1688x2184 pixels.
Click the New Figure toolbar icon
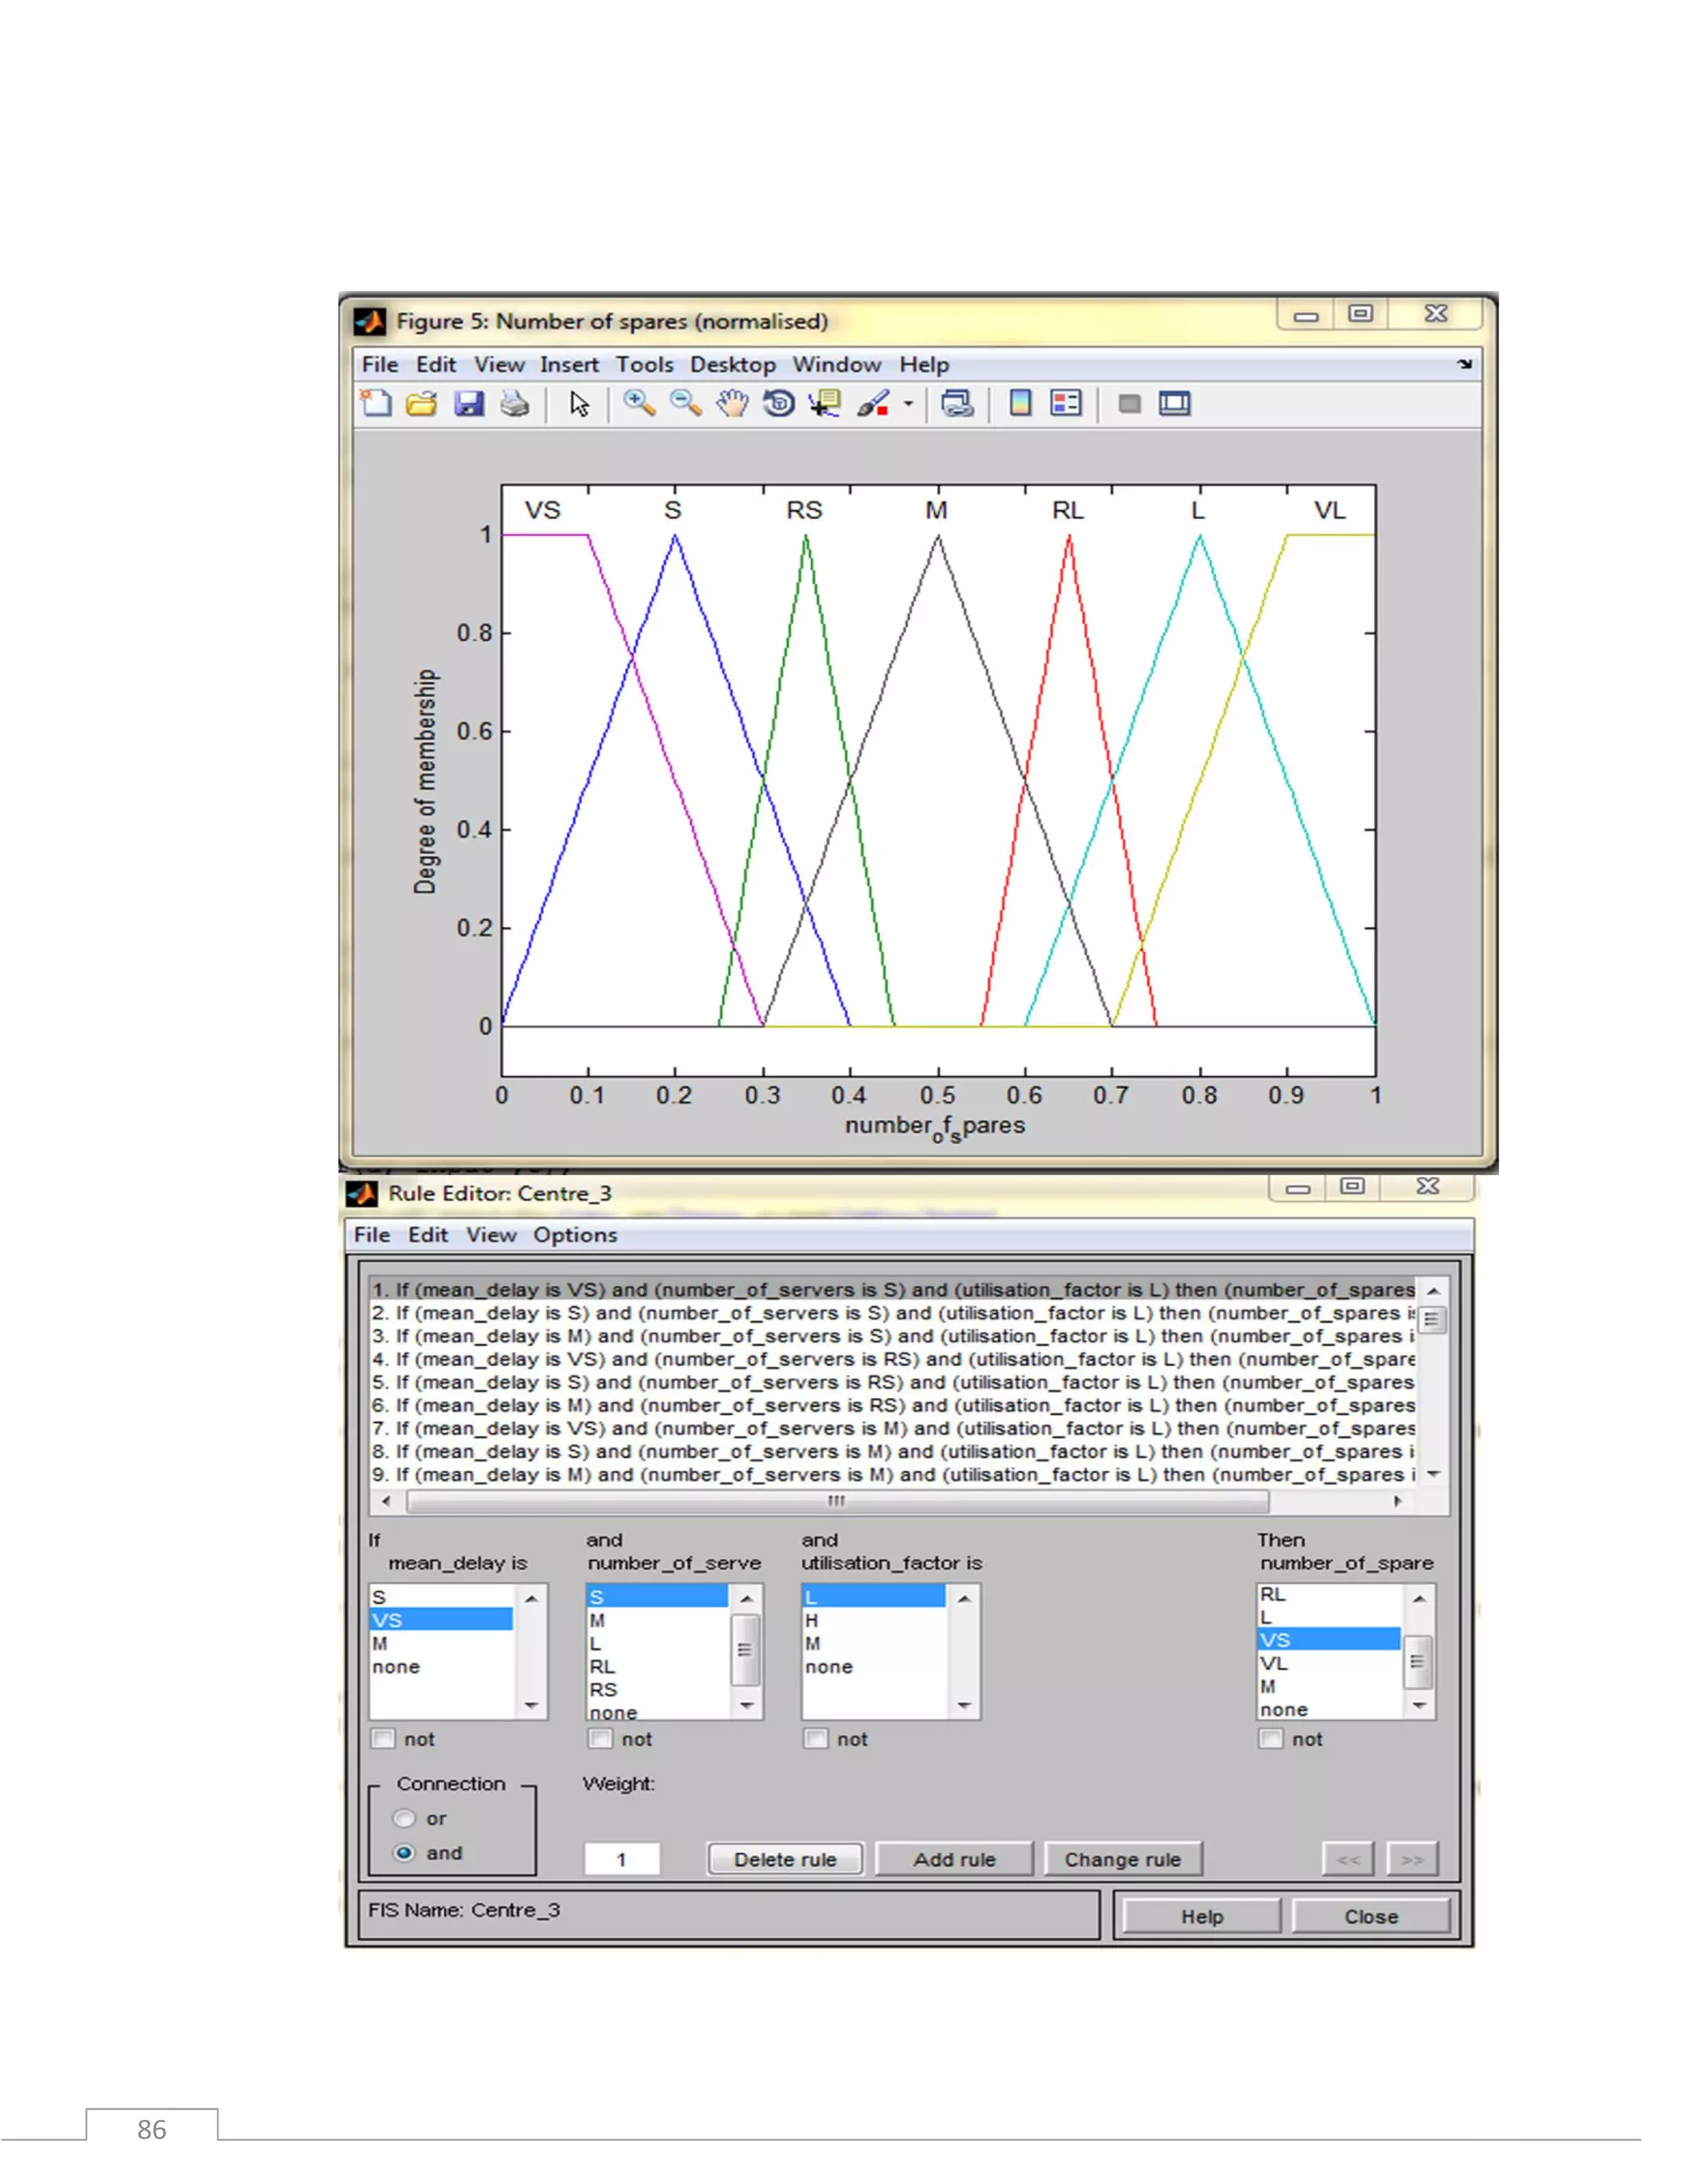[x=376, y=403]
